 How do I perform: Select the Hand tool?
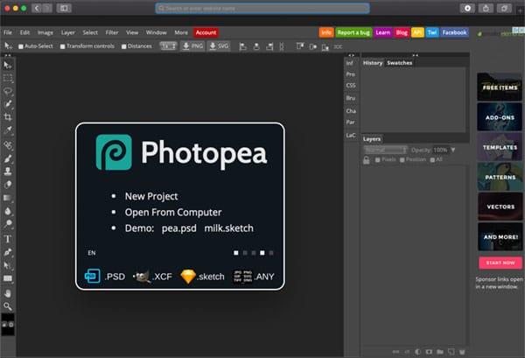(7, 293)
